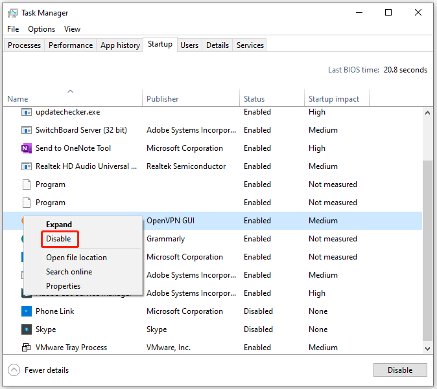
Task: Collapse with the Fewer details arrow icon
Action: coord(14,370)
